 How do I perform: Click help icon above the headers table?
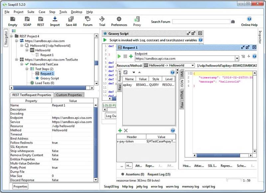click(x=173, y=130)
